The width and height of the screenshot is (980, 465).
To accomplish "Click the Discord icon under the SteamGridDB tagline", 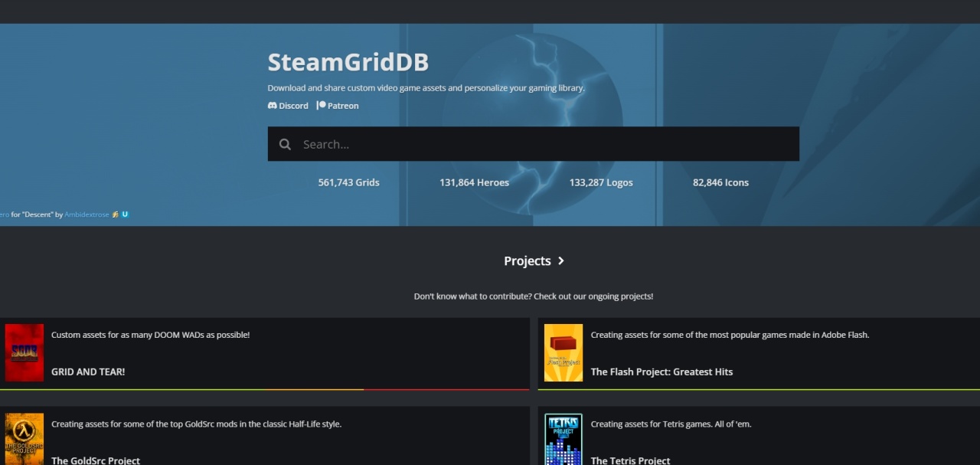I will click(x=272, y=106).
